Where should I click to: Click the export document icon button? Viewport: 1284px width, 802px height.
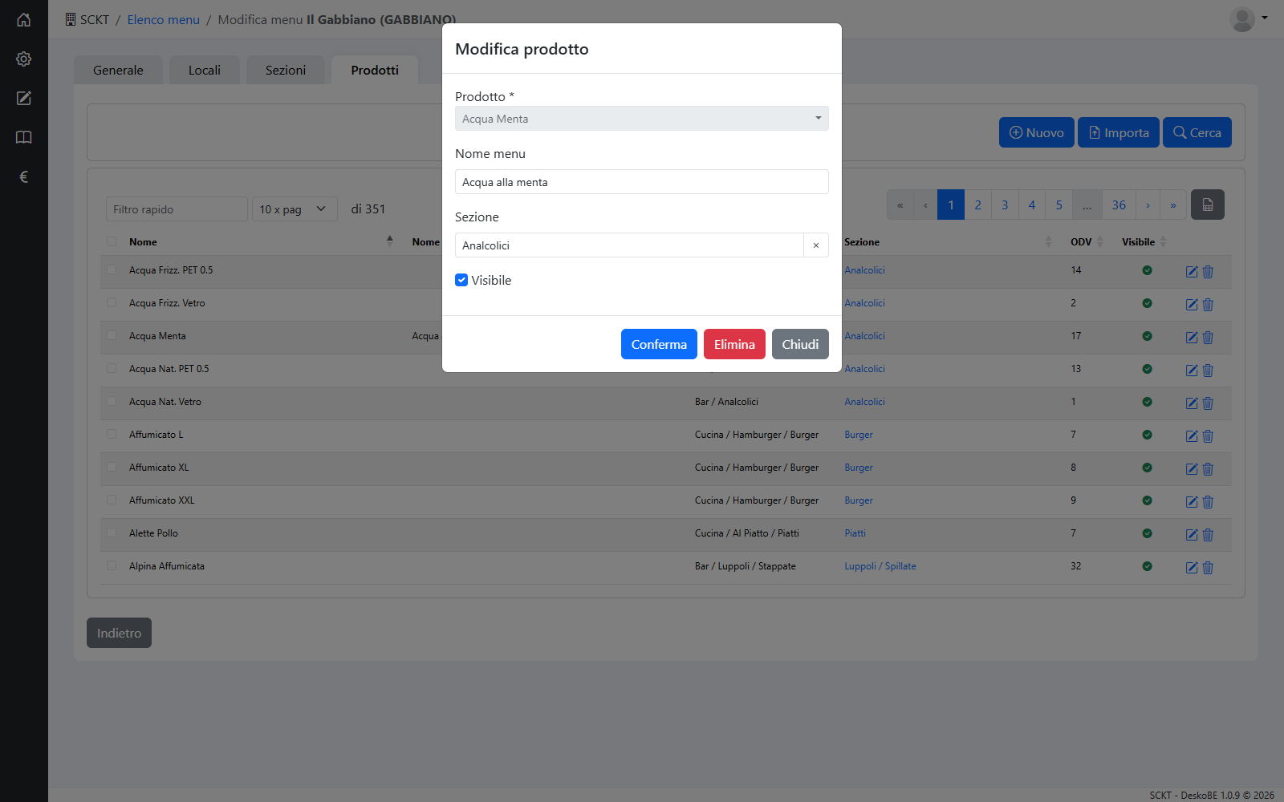[1208, 205]
